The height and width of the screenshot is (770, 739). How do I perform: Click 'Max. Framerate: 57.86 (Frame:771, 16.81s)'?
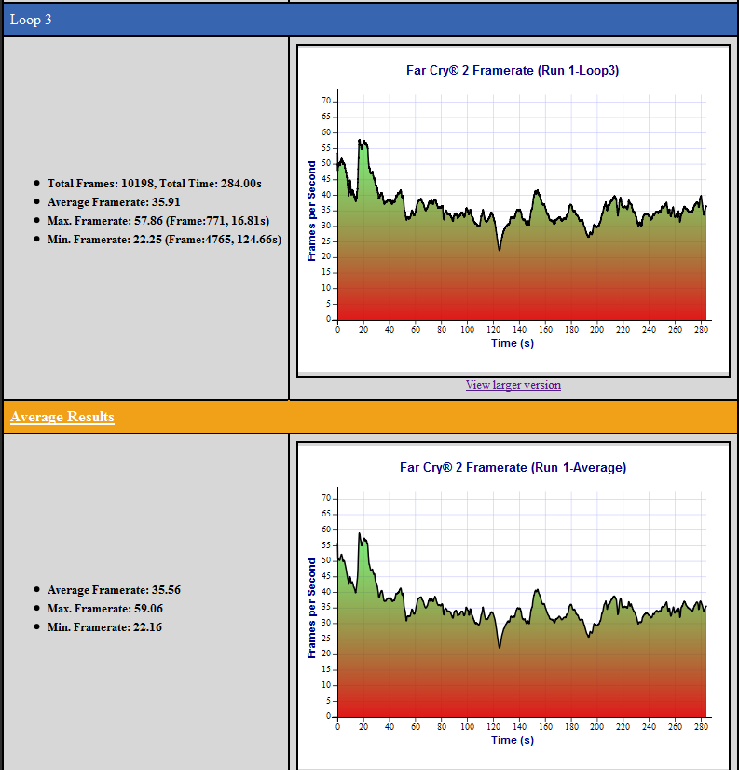(x=158, y=221)
